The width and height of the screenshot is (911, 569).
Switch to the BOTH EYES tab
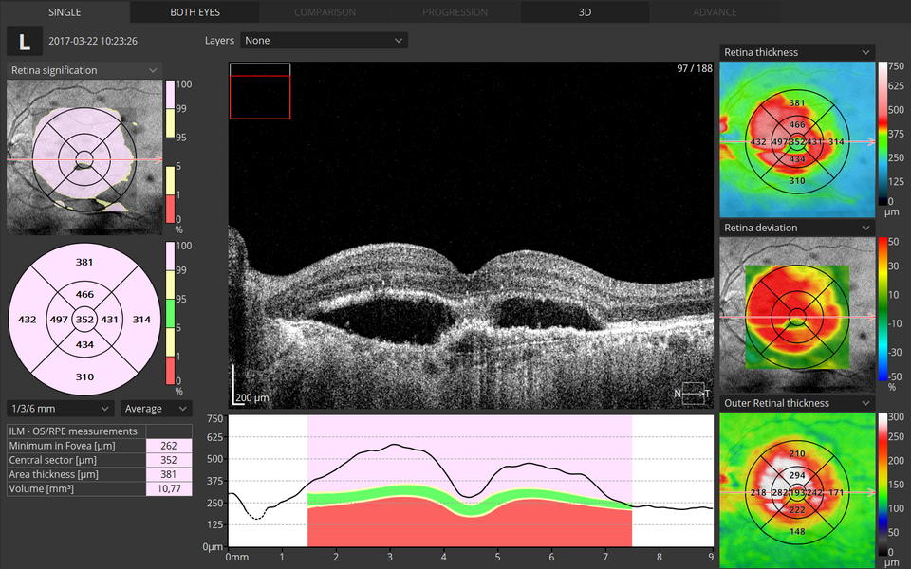point(195,12)
